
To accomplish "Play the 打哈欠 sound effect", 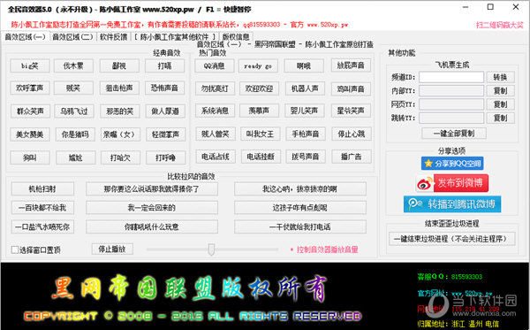I will pos(120,157).
